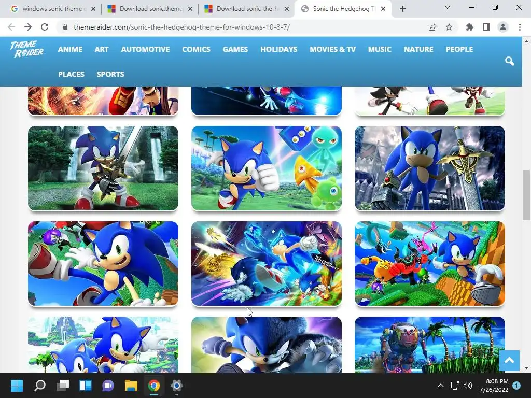Open a new browser tab
Image resolution: width=531 pixels, height=398 pixels.
pyautogui.click(x=402, y=9)
